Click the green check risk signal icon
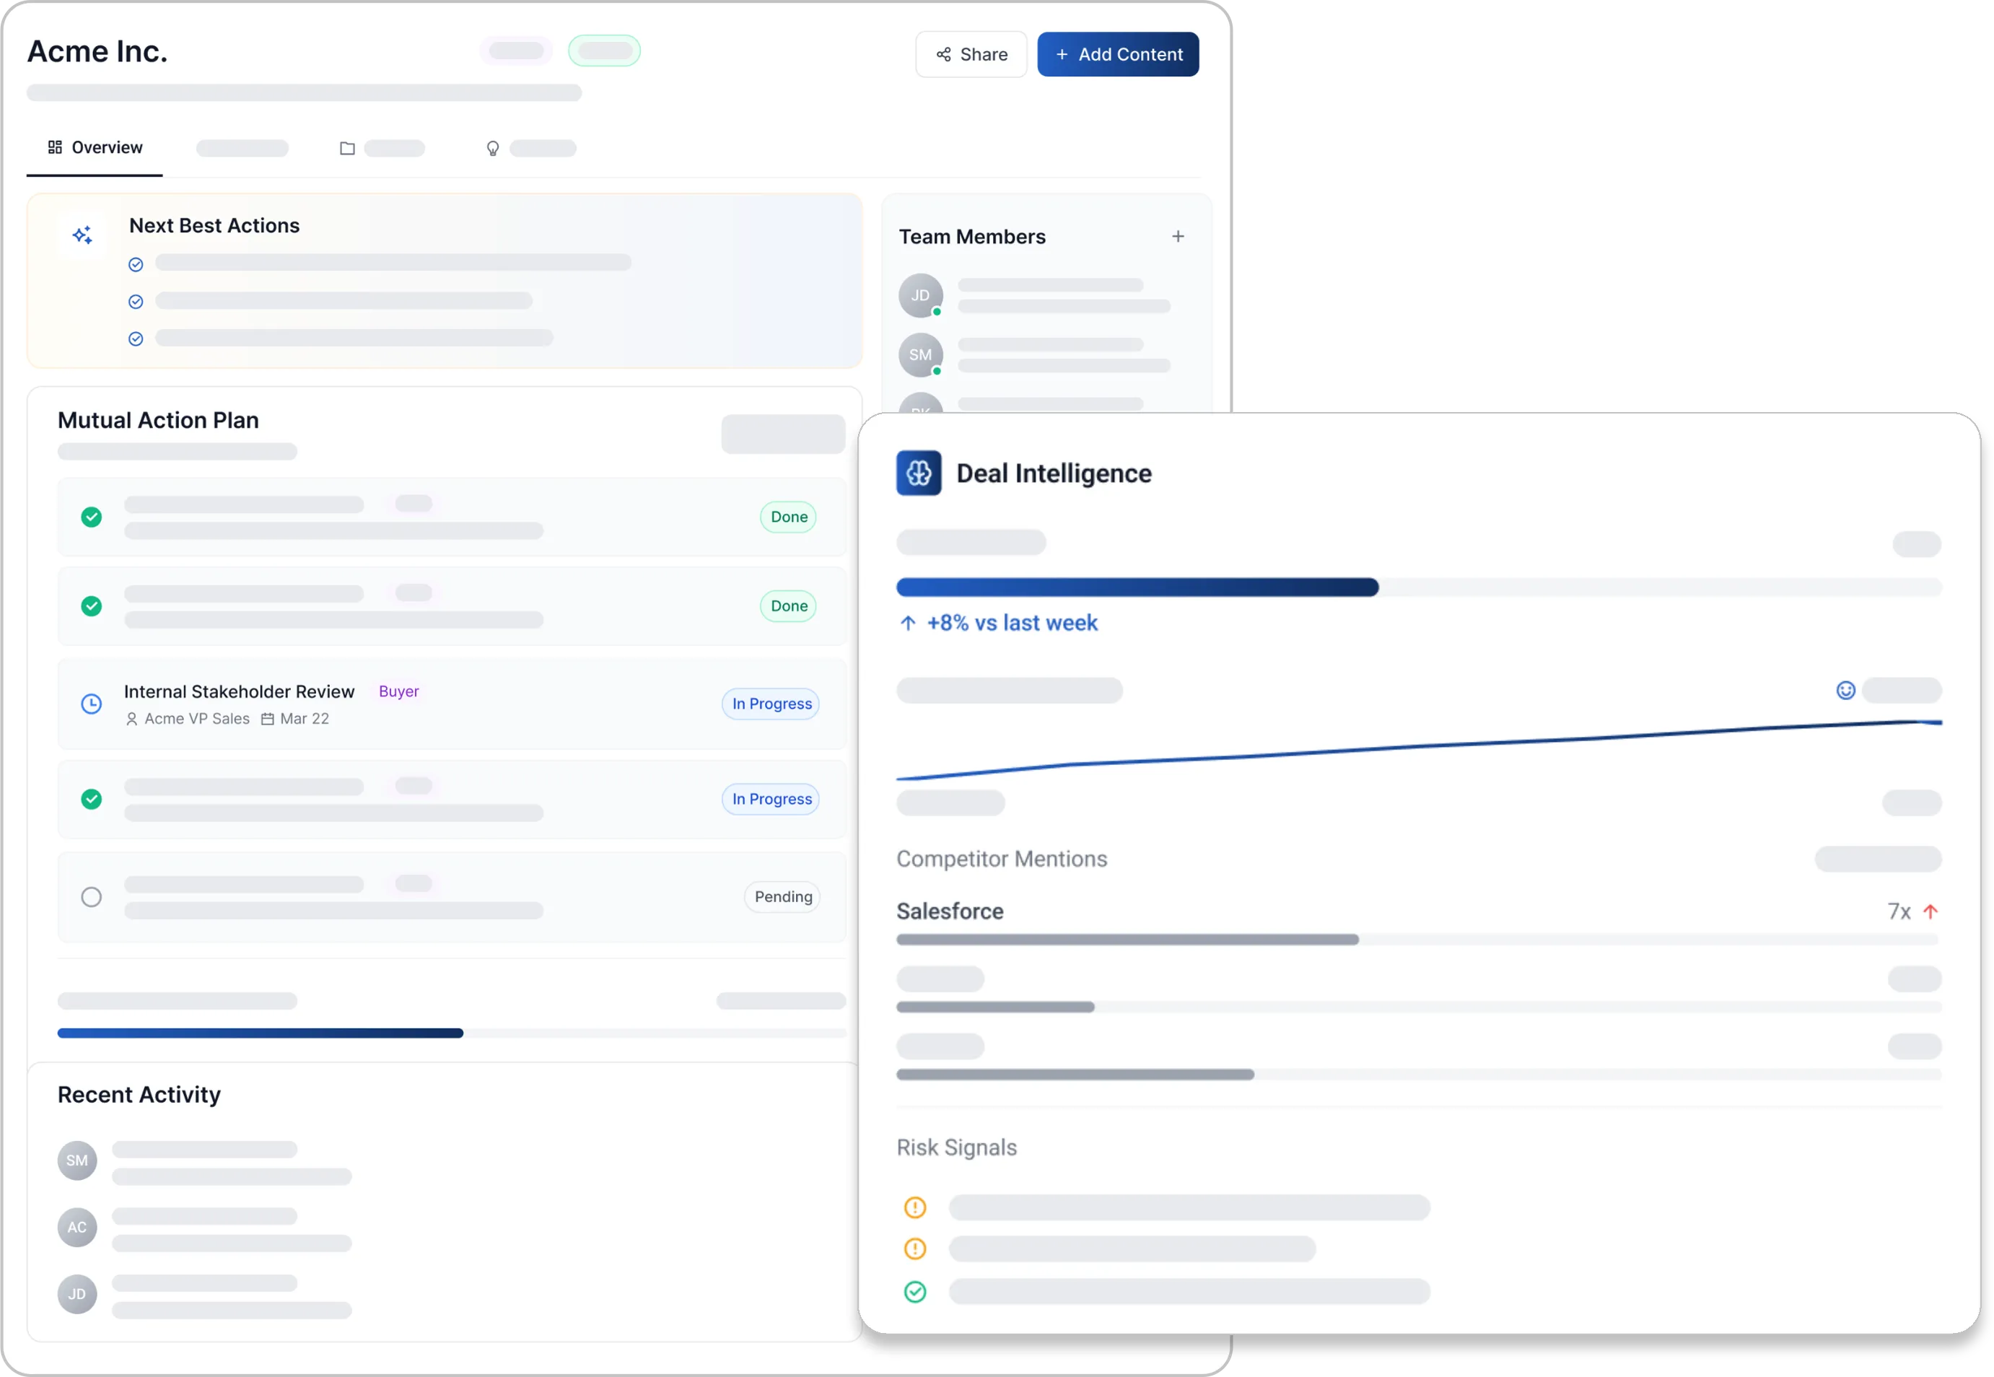The width and height of the screenshot is (1994, 1377). click(914, 1292)
